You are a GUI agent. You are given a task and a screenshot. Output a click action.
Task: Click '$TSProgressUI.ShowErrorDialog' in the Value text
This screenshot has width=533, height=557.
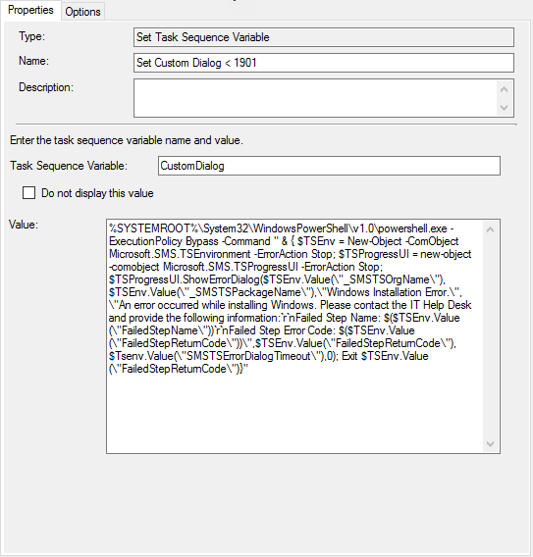(x=185, y=279)
